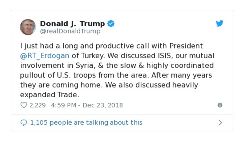
Task: Open "1,105 people are talking about this"
Action: tap(86, 123)
